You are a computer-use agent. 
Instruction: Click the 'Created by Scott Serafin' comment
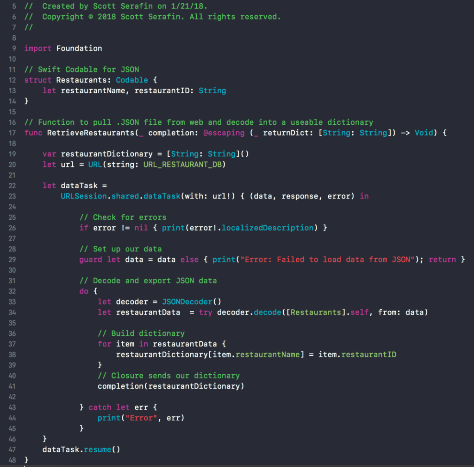pos(116,6)
